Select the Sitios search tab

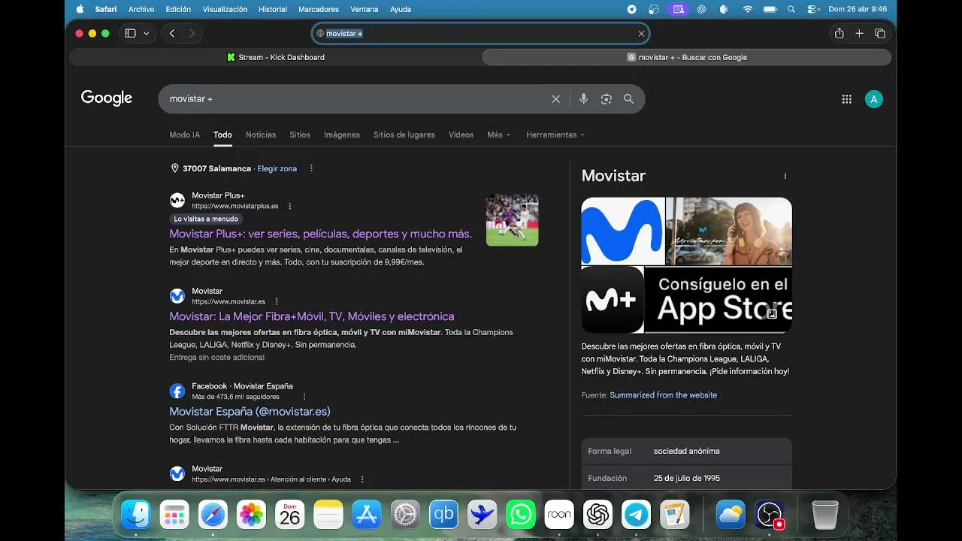click(300, 135)
